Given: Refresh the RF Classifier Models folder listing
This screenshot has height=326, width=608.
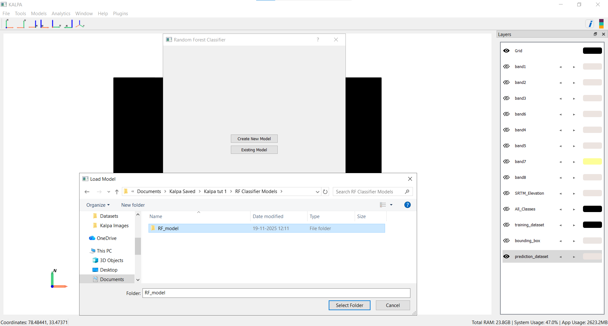Looking at the screenshot, I should pos(325,192).
